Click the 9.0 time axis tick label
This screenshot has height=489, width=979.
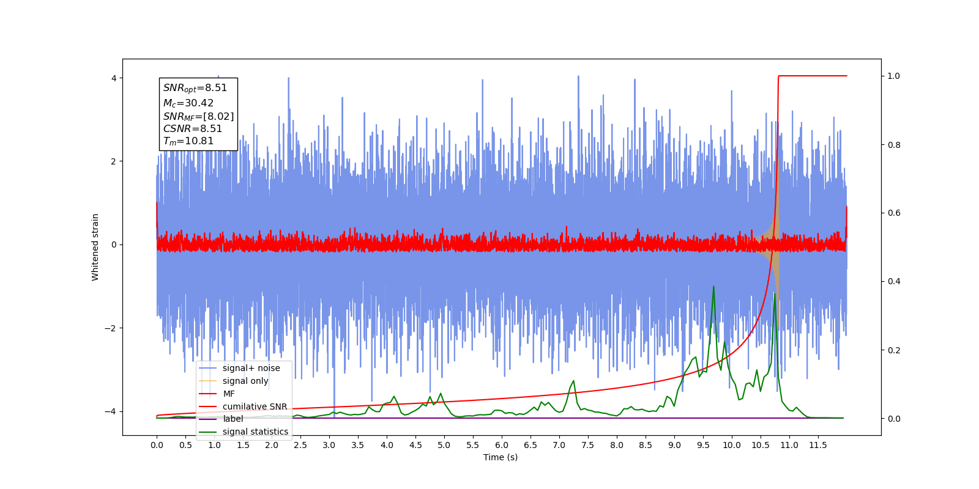[x=674, y=445]
